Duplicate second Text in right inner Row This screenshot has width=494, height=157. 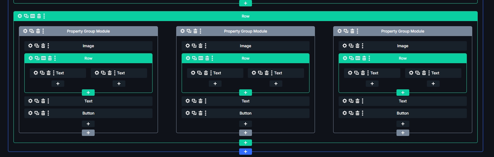(418, 73)
